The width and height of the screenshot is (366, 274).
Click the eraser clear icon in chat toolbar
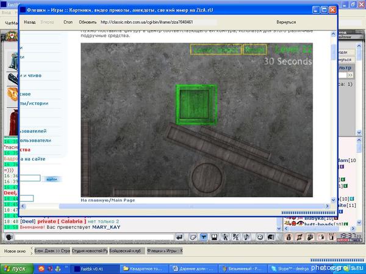coord(193,237)
